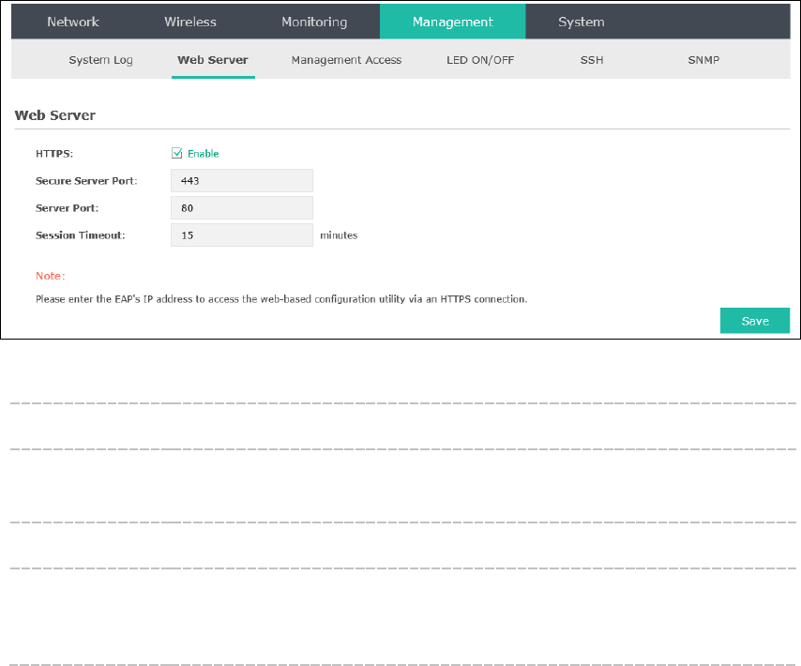
Task: Open the System Log sub-tab
Action: pyautogui.click(x=100, y=60)
